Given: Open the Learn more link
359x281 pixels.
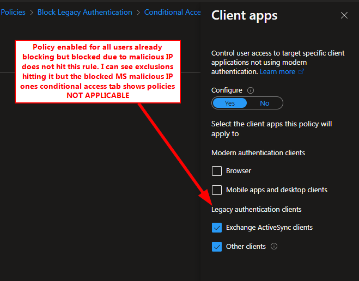Looking at the screenshot, I should [277, 72].
